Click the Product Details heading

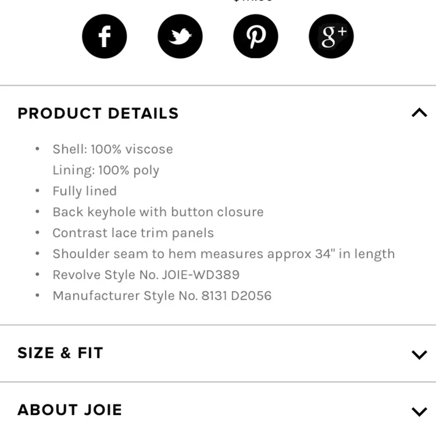point(98,113)
